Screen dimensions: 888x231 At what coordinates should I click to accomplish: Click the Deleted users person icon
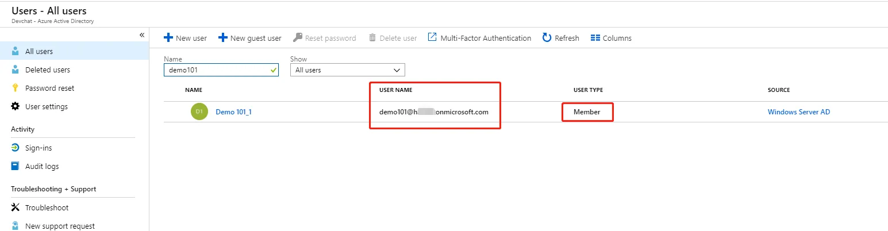point(16,70)
